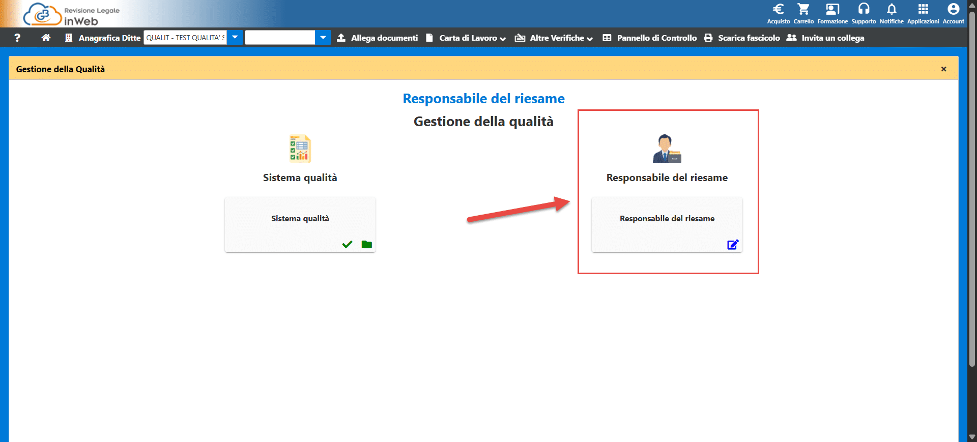Open the Anagrafica Ditte menu item
Screen dimensions: 977x442
(109, 38)
